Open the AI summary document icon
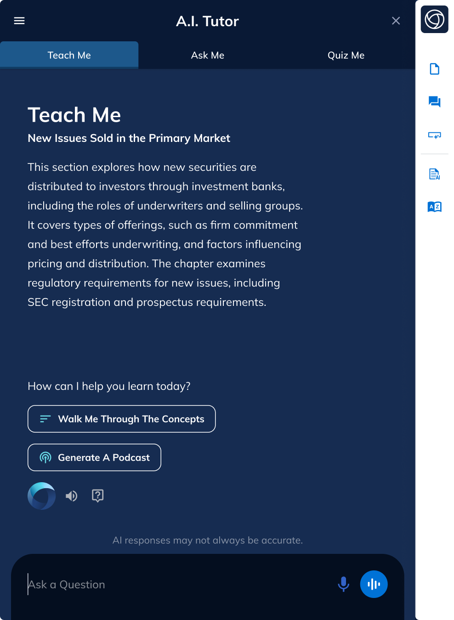The height and width of the screenshot is (620, 454). 434,174
